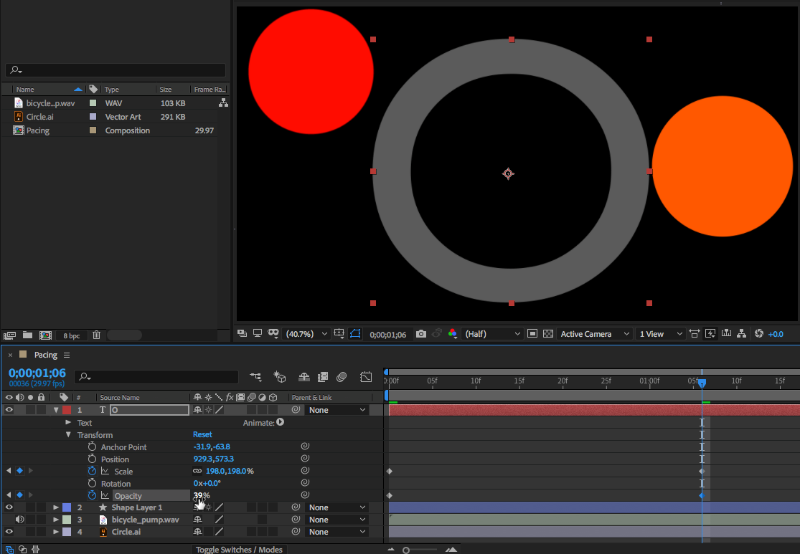Open the Pacing timeline panel menu
Viewport: 800px width, 554px height.
click(67, 355)
